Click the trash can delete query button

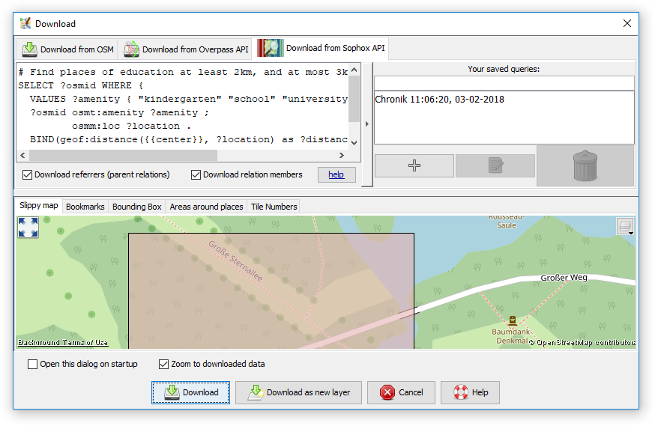[585, 165]
